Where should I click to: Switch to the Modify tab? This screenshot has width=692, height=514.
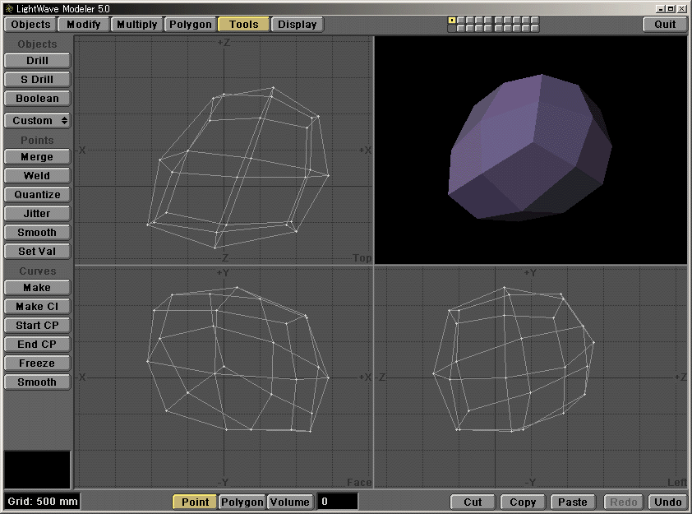(82, 24)
